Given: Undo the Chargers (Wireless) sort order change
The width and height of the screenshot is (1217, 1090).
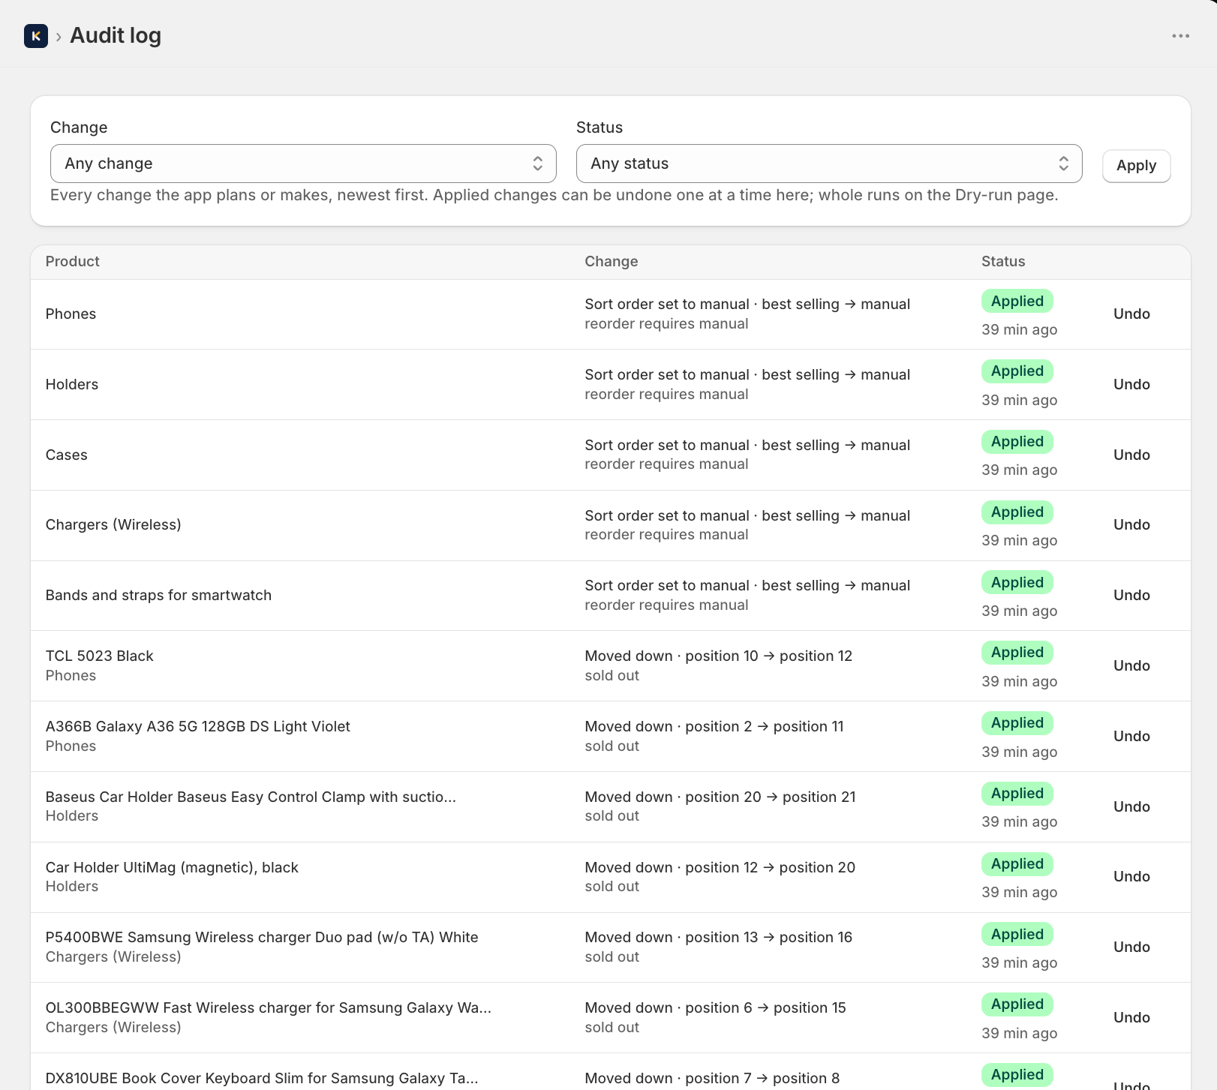Looking at the screenshot, I should click(x=1131, y=525).
